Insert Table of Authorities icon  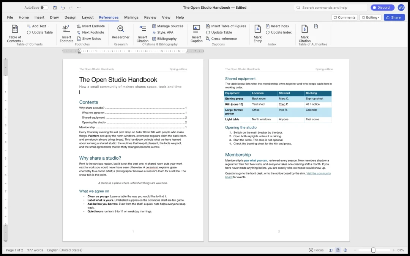click(316, 26)
